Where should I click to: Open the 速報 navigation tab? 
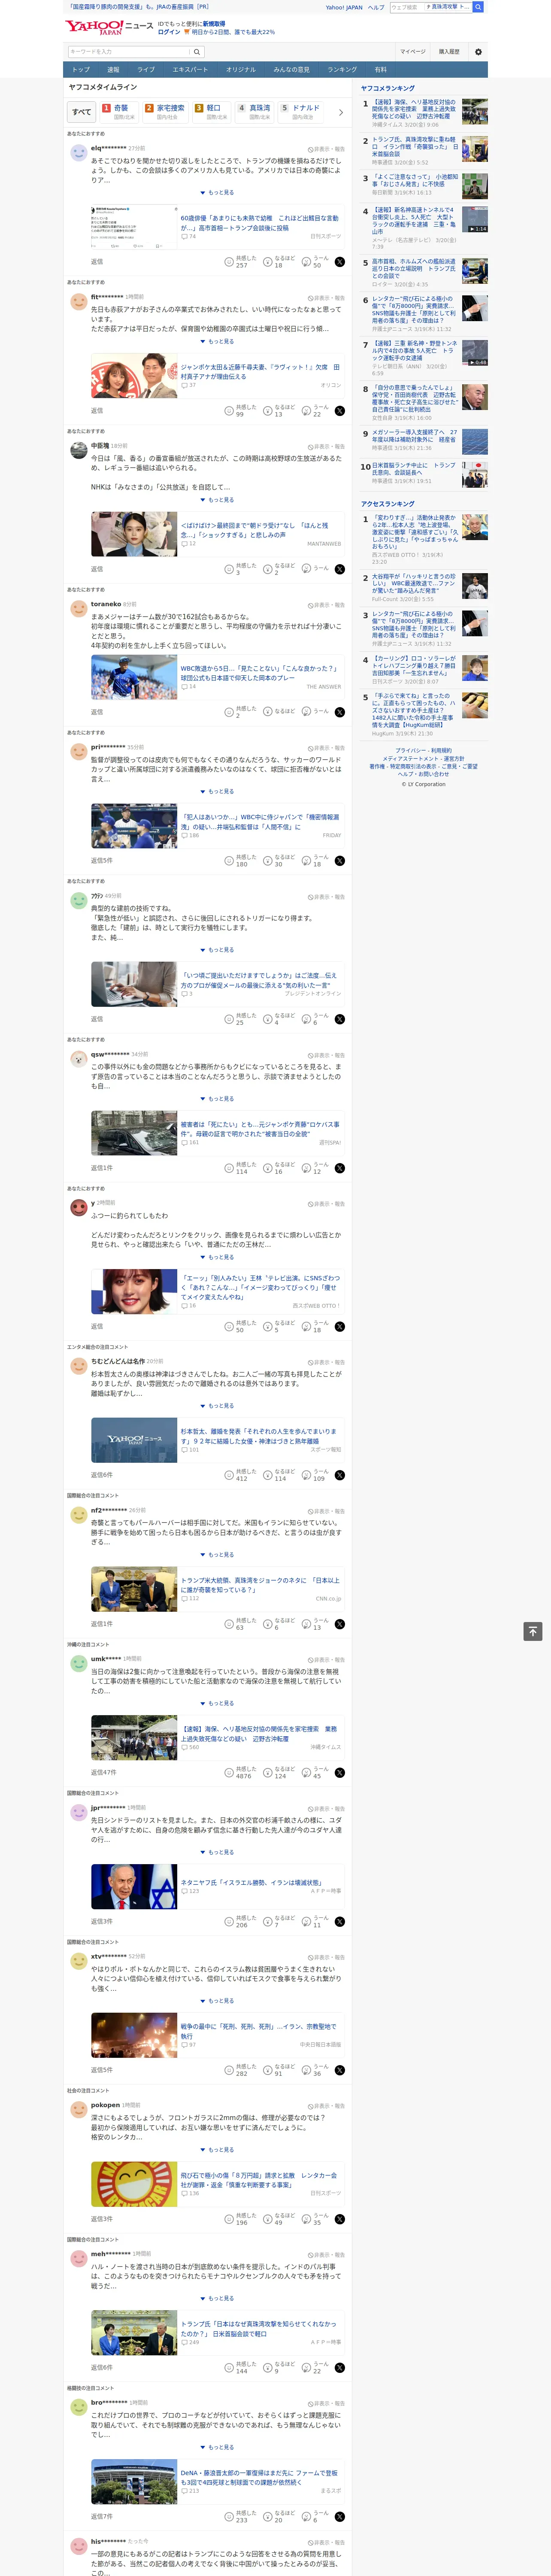[113, 70]
